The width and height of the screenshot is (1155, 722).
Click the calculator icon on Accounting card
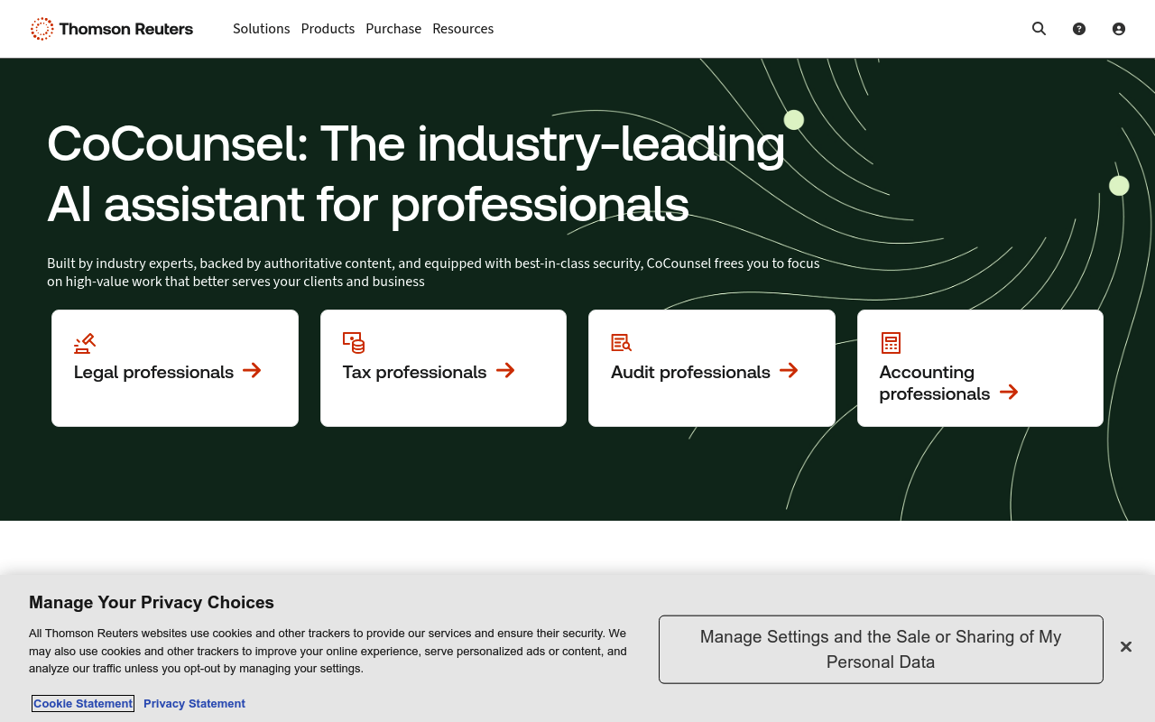point(891,343)
